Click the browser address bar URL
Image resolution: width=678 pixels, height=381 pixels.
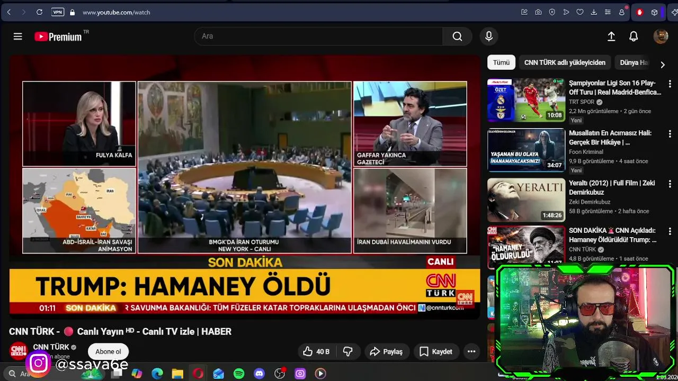[116, 12]
